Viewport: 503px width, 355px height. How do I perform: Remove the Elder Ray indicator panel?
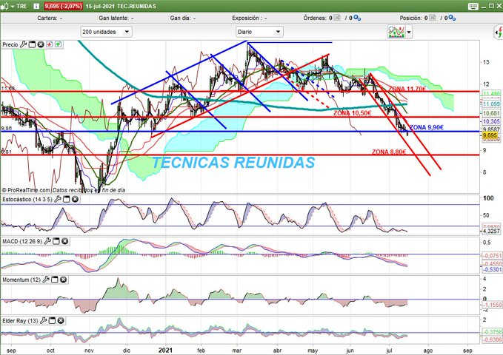tap(61, 320)
